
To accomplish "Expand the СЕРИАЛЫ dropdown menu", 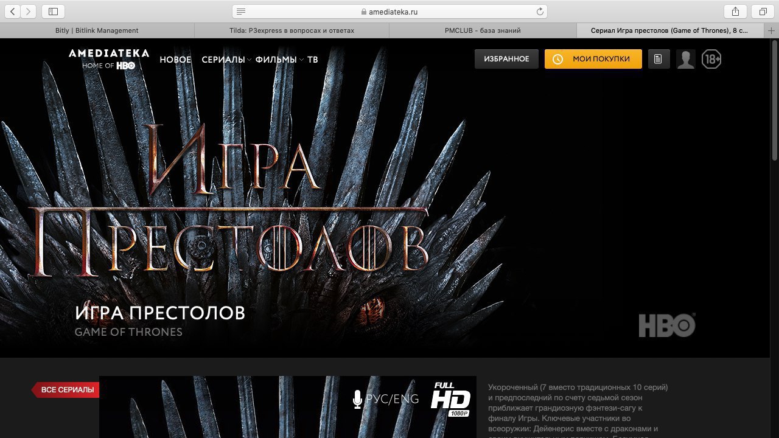I will point(226,60).
